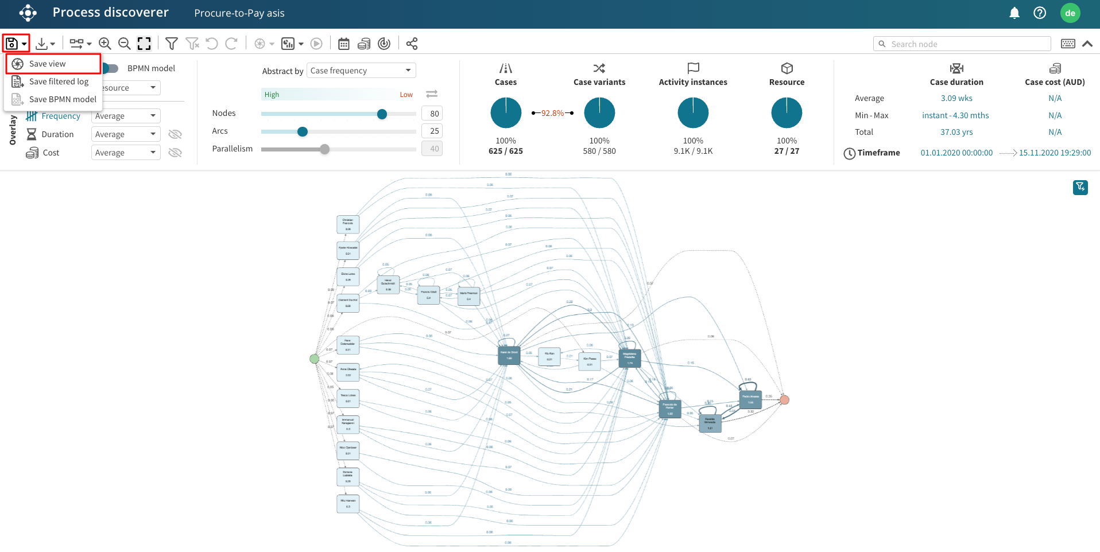Click the Frequency overlay label
Image resolution: width=1100 pixels, height=552 pixels.
(x=61, y=116)
